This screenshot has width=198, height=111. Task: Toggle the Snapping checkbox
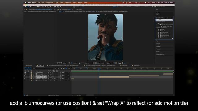pos(74,7)
